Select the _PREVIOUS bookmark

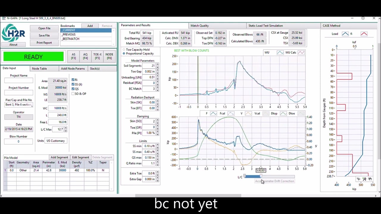pyautogui.click(x=86, y=34)
